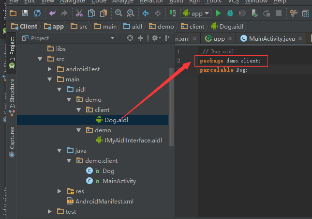The image size is (312, 219).
Task: Open the Captures tool window tab
Action: [12, 142]
